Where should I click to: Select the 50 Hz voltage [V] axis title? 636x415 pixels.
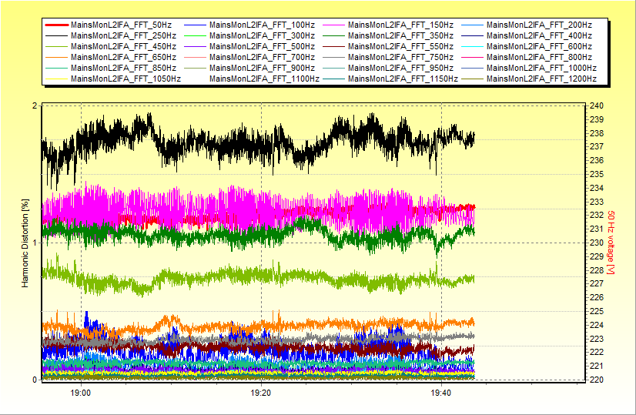(611, 243)
